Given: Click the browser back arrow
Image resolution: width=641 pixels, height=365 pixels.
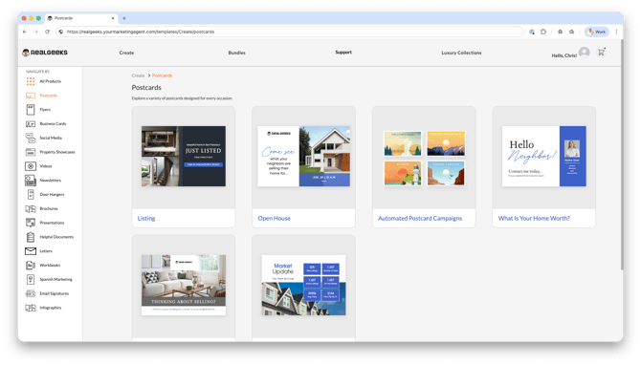Looking at the screenshot, I should [x=25, y=32].
